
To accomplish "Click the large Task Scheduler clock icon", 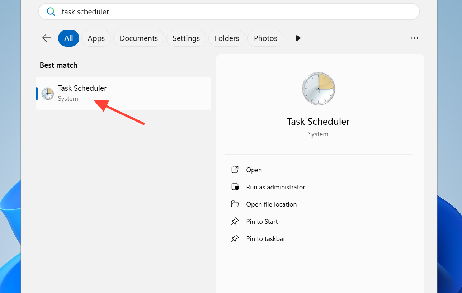I will coord(319,89).
